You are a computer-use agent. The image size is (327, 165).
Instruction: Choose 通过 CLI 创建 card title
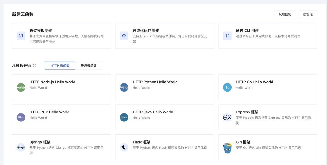(247, 31)
